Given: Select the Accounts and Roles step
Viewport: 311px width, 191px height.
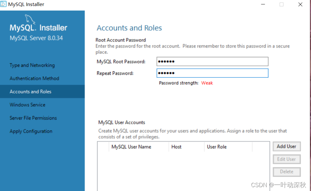Looking at the screenshot, I should (x=42, y=91).
